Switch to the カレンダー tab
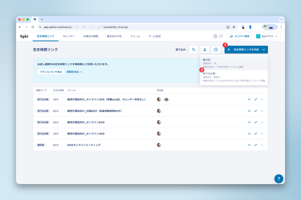The image size is (301, 200). (69, 36)
